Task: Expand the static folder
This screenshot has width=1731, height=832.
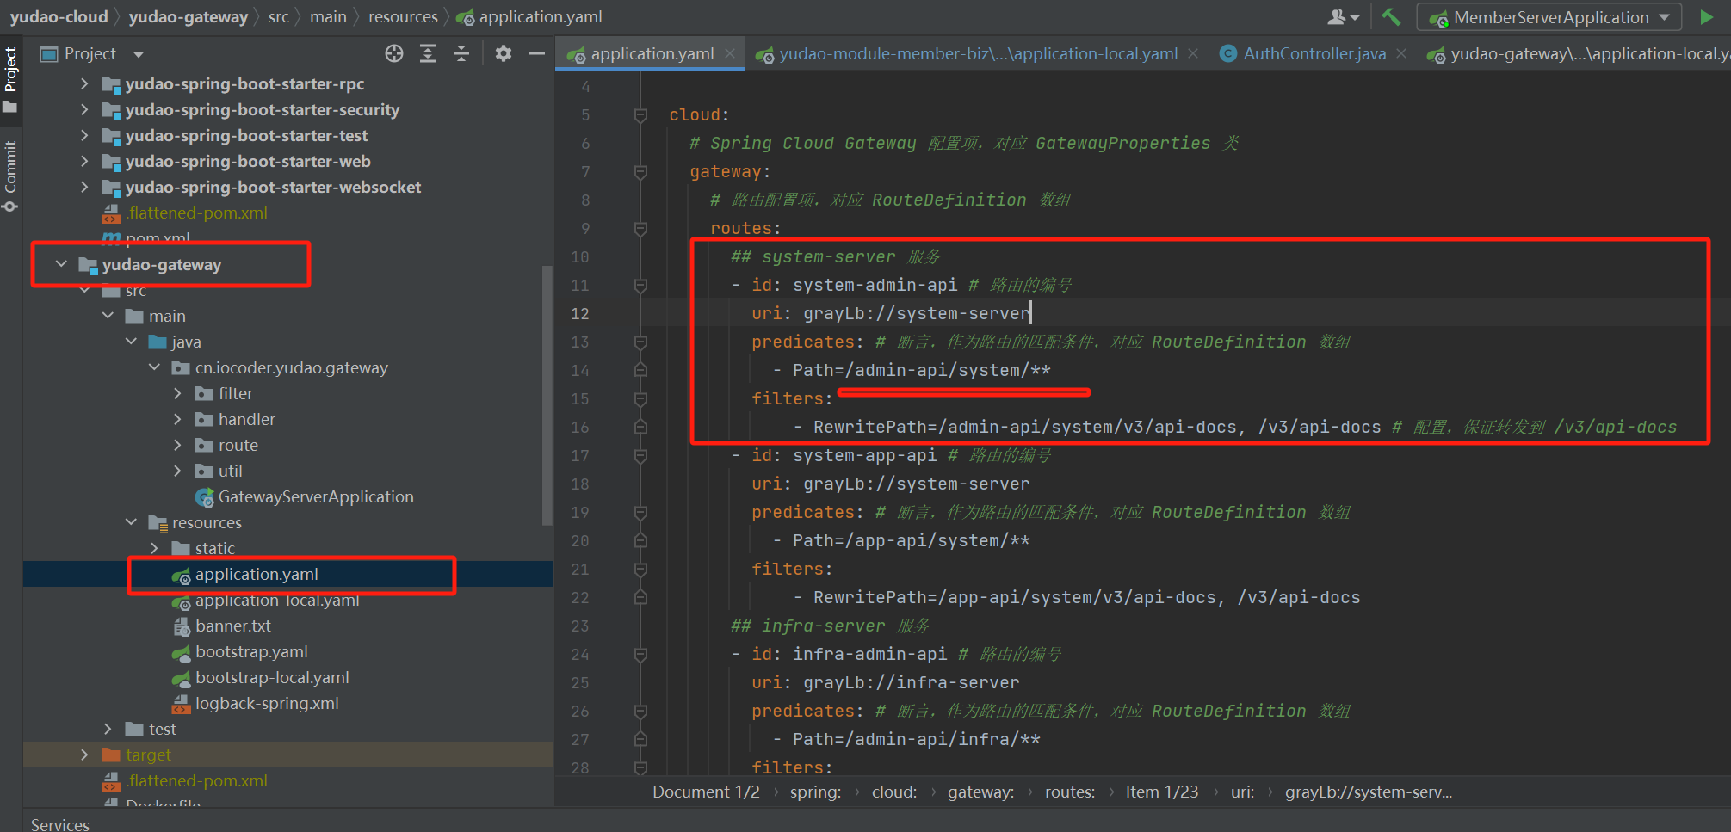Action: point(154,548)
